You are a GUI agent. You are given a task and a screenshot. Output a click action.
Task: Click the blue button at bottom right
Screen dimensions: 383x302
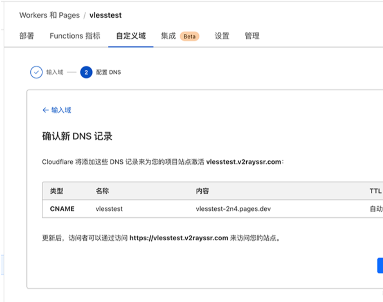click(x=380, y=266)
